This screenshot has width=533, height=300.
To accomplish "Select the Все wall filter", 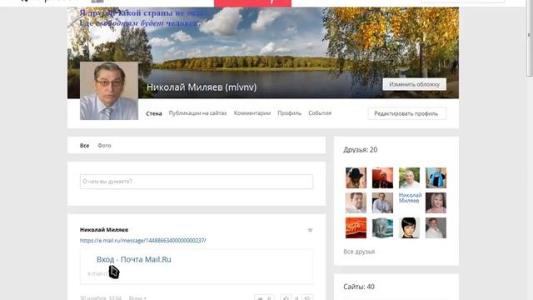I will tap(85, 146).
